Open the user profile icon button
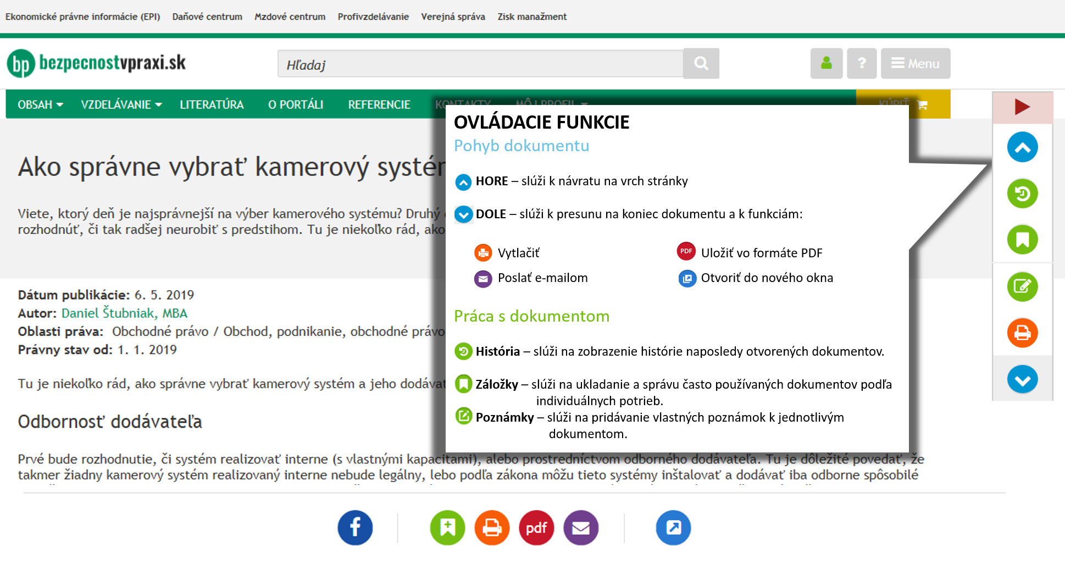 [826, 64]
